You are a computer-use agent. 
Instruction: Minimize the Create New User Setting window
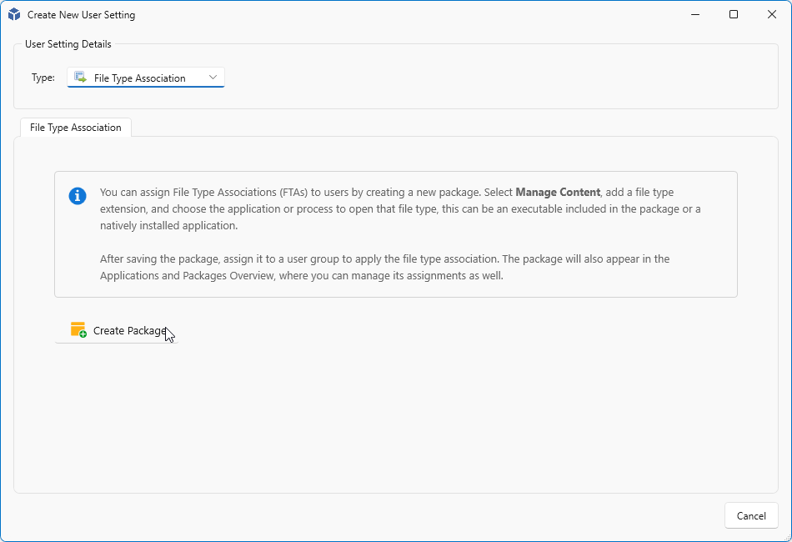pyautogui.click(x=695, y=14)
